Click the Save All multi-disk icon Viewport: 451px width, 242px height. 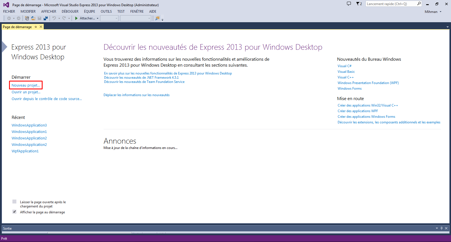pos(45,18)
